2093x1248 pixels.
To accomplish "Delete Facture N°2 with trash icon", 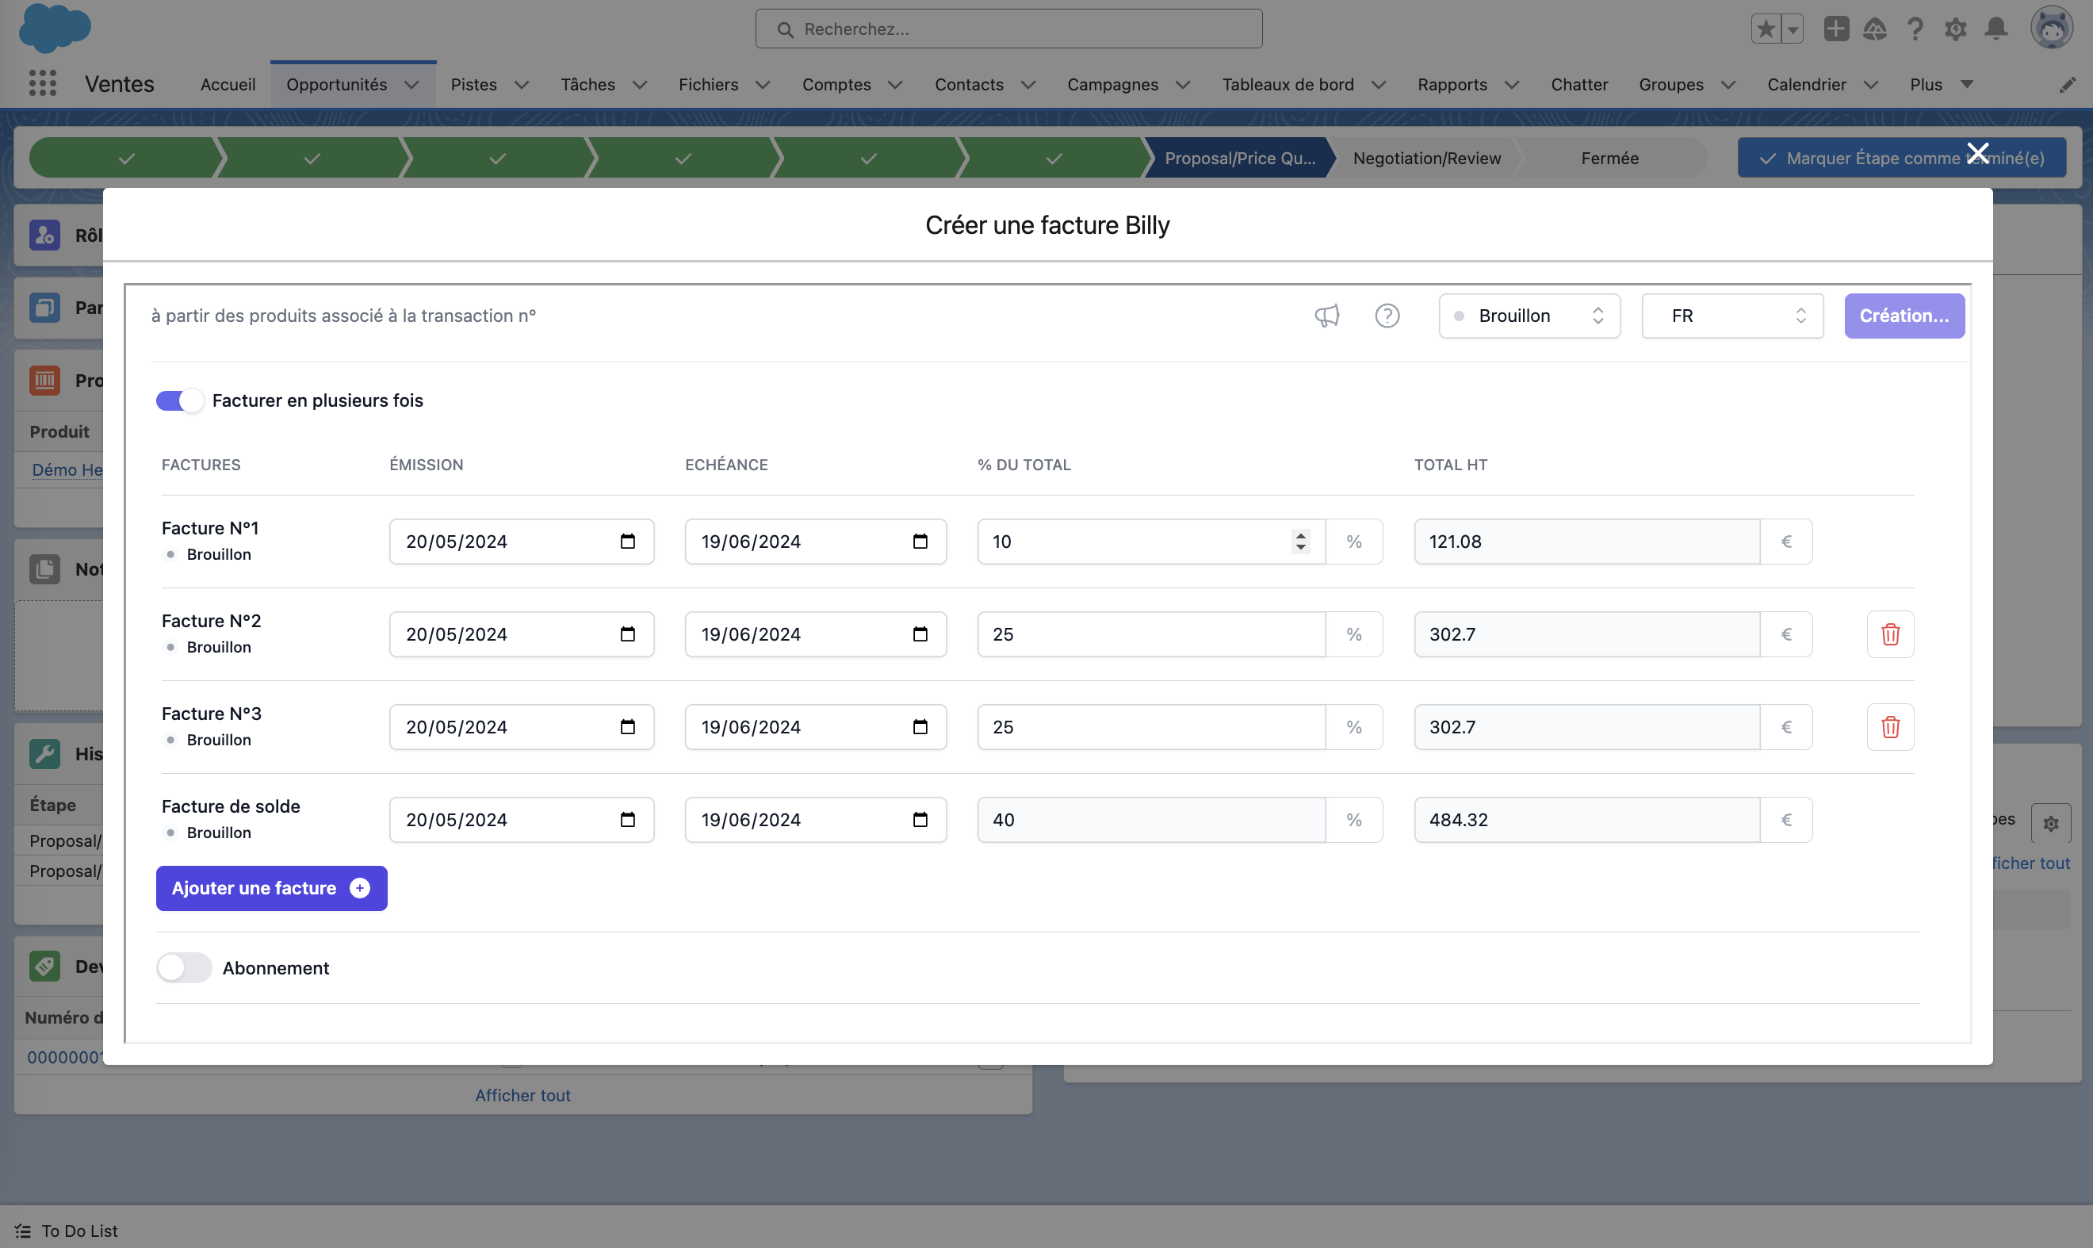I will click(1889, 634).
